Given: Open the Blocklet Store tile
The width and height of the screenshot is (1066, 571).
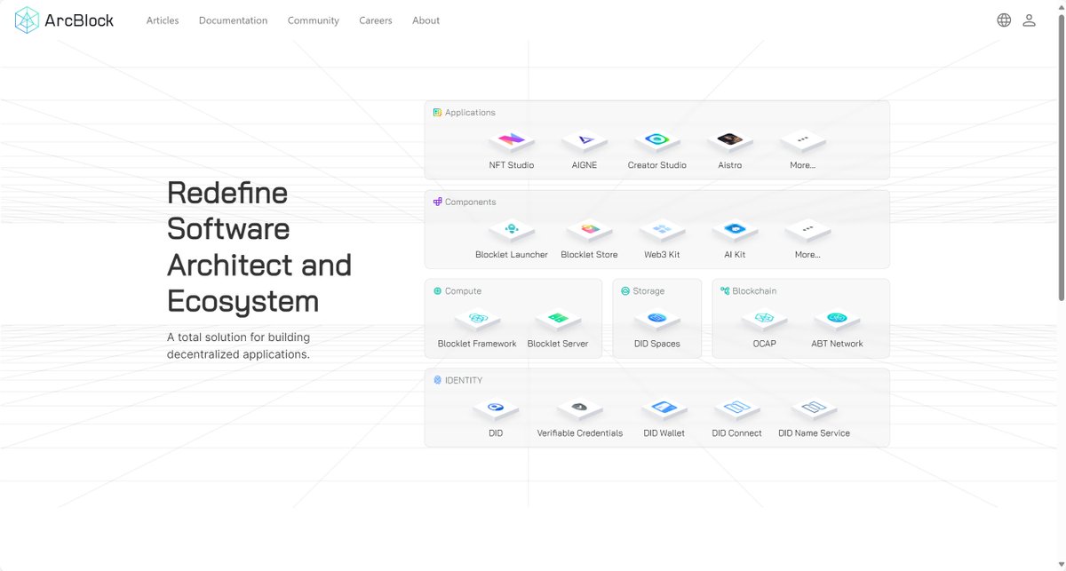Looking at the screenshot, I should [x=589, y=239].
